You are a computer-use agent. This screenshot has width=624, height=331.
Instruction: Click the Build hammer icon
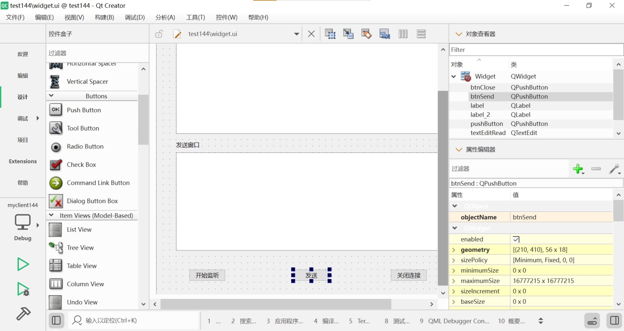pyautogui.click(x=23, y=314)
